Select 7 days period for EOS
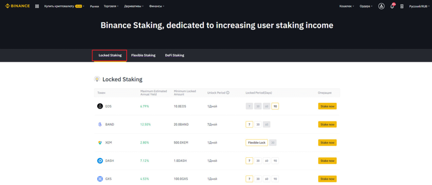Image resolution: width=432 pixels, height=185 pixels. click(x=249, y=106)
